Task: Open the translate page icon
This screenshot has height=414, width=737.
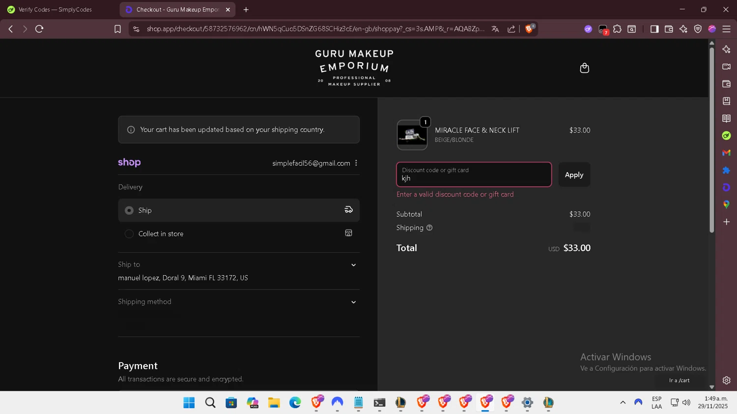Action: [495, 29]
